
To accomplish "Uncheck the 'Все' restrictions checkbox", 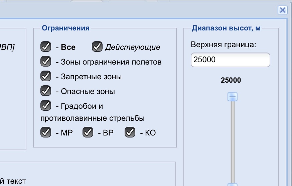I will [x=45, y=47].
